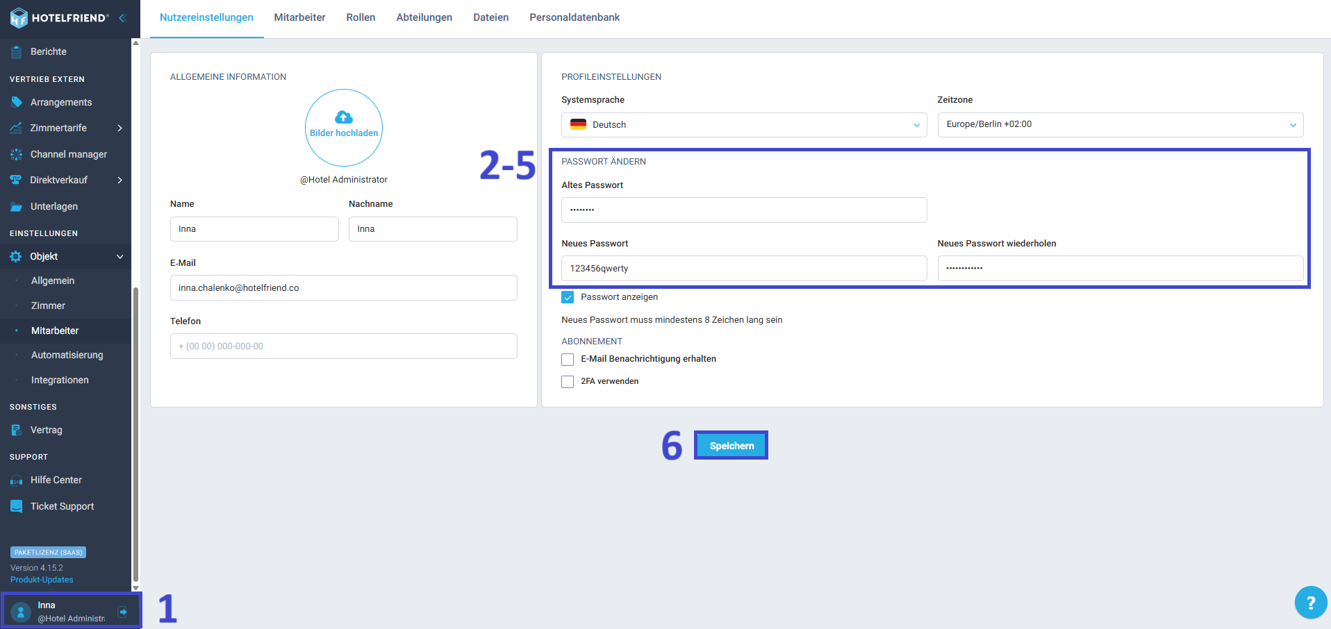Enable E-Mail Benachrichtigung erhalten checkbox
The width and height of the screenshot is (1331, 629).
click(568, 359)
